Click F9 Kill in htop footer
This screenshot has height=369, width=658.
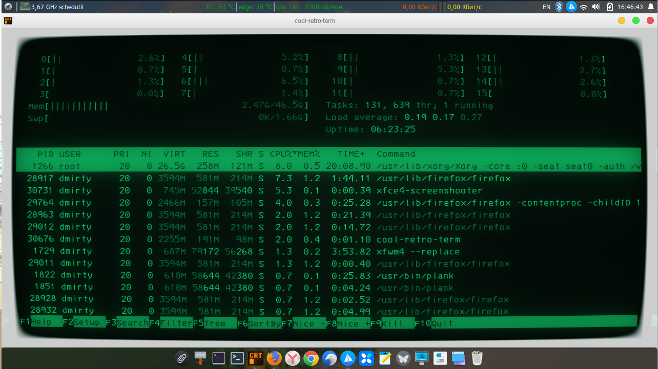(x=393, y=322)
